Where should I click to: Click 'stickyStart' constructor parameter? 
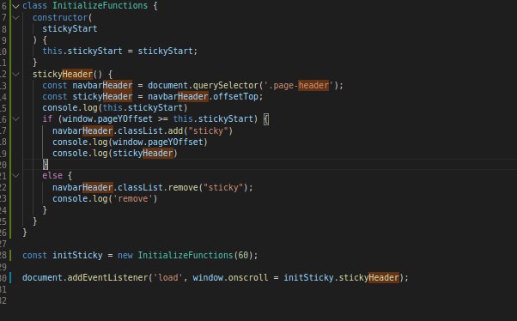70,29
